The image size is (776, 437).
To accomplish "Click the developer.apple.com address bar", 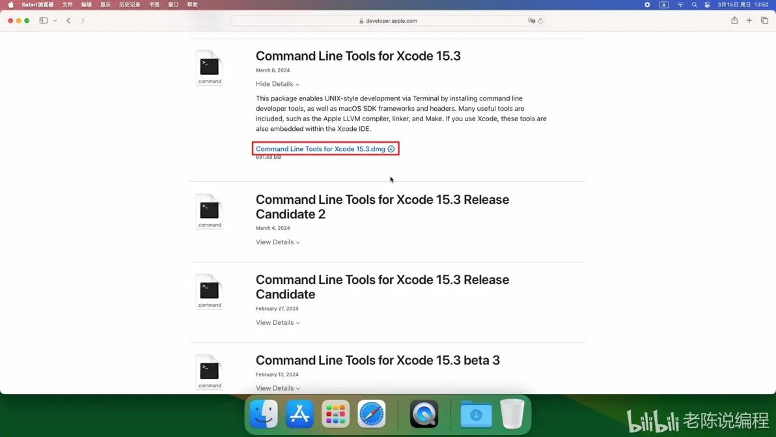I will pyautogui.click(x=388, y=21).
